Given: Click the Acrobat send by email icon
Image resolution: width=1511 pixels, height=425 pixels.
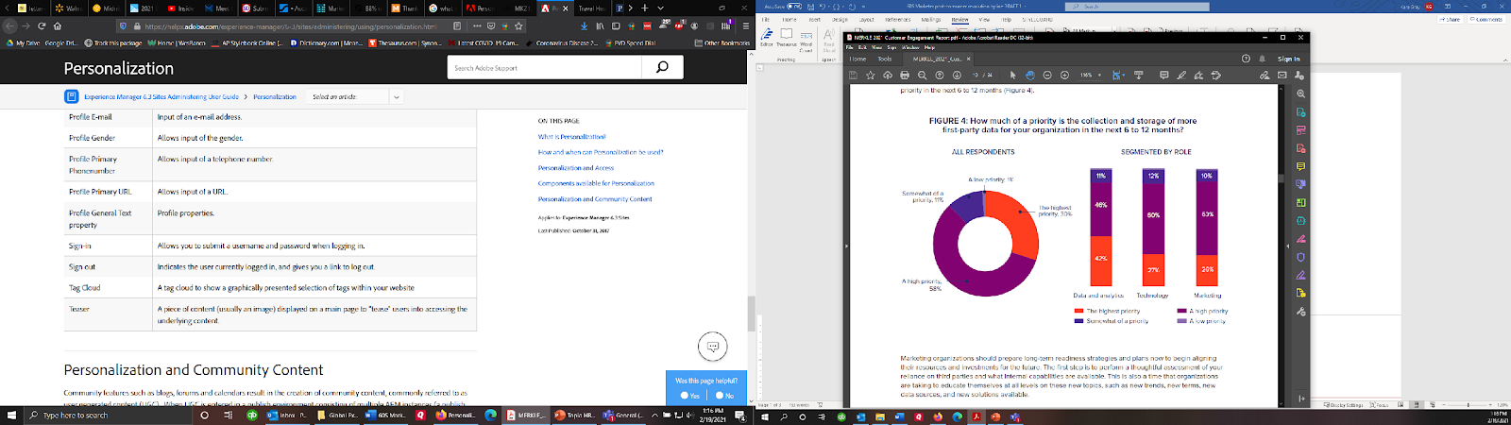Looking at the screenshot, I should pos(1282,75).
